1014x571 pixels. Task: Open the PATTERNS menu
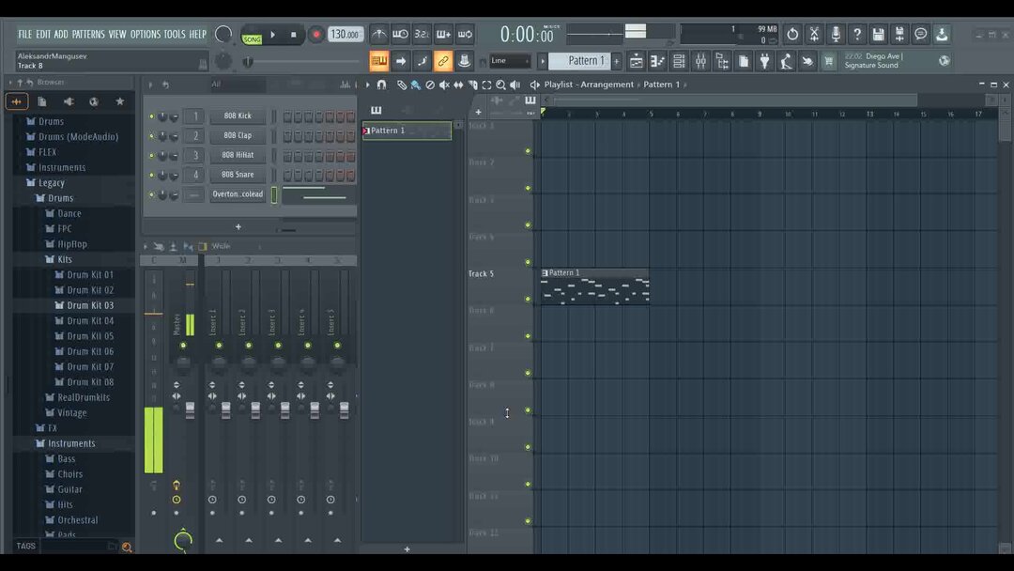[88, 34]
